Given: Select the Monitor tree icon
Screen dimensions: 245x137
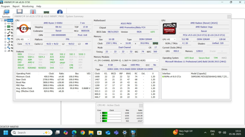Looking at the screenshot, I should point(9,39).
